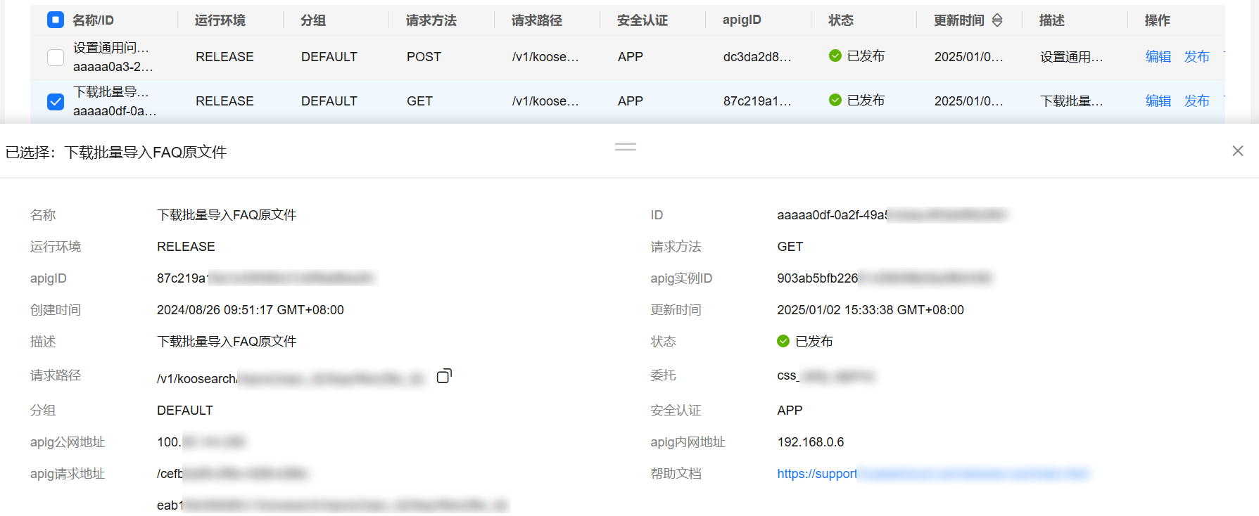Click 编辑 for the 下载批量导 row

pyautogui.click(x=1158, y=101)
